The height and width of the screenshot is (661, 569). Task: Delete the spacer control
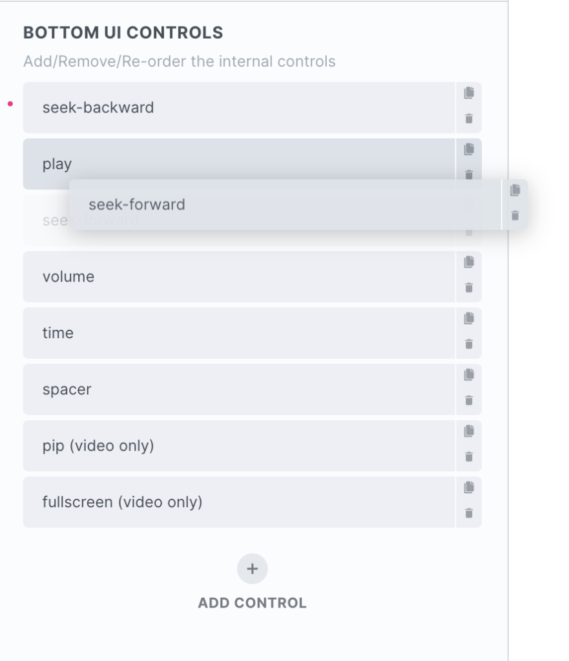pyautogui.click(x=469, y=400)
